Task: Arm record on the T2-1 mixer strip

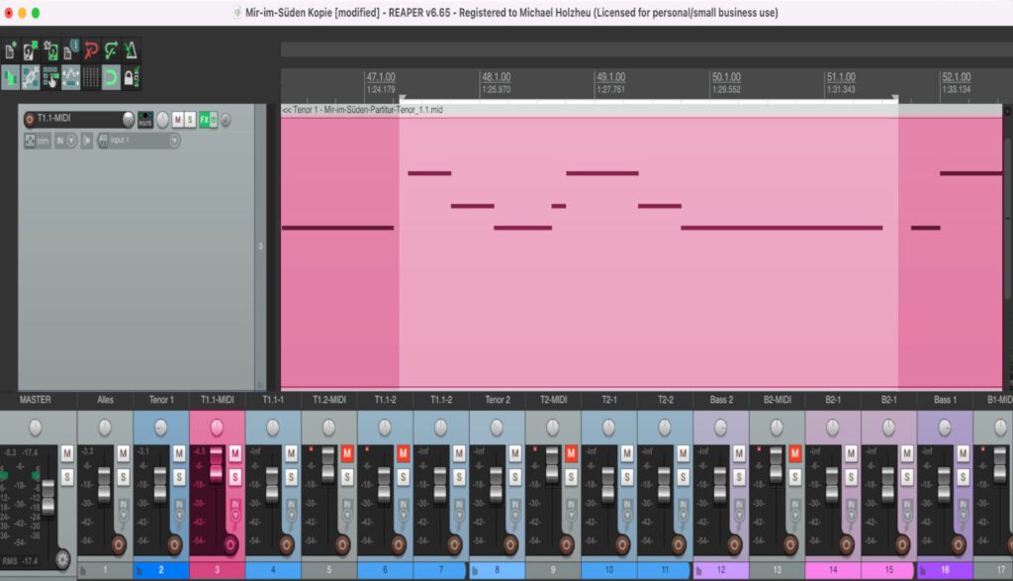Action: point(623,544)
